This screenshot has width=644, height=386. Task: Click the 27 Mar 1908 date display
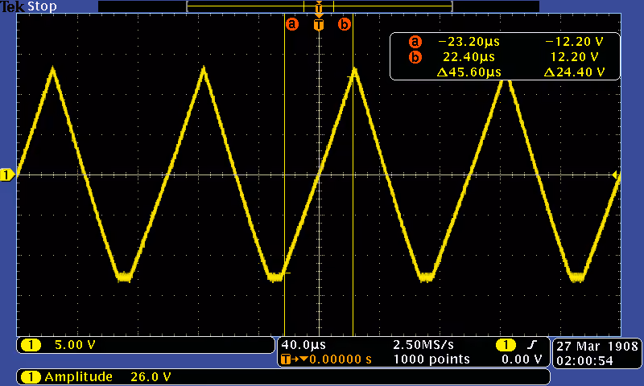597,347
